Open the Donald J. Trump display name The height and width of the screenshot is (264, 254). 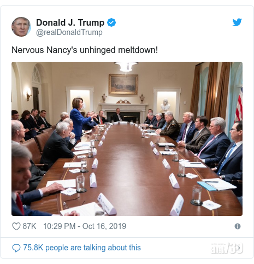pos(70,22)
